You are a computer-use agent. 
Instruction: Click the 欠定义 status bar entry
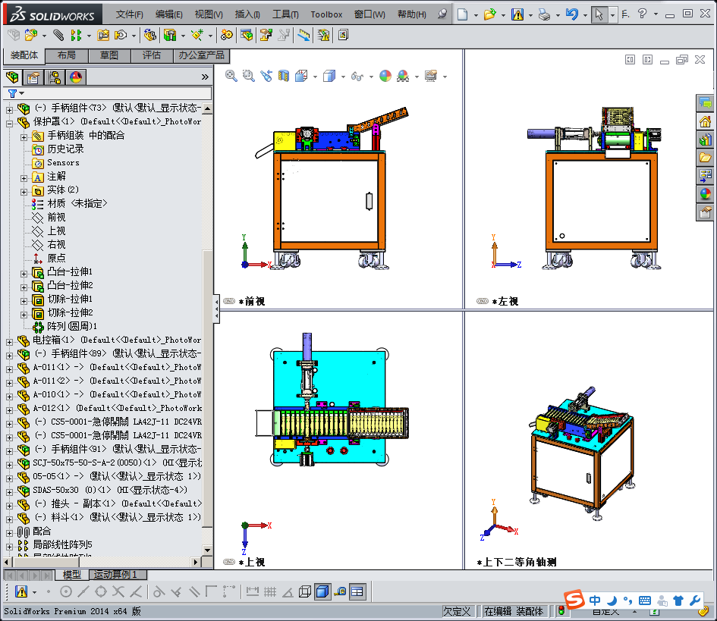(x=457, y=611)
